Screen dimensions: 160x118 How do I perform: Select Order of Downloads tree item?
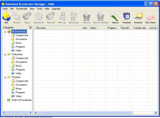22,100
